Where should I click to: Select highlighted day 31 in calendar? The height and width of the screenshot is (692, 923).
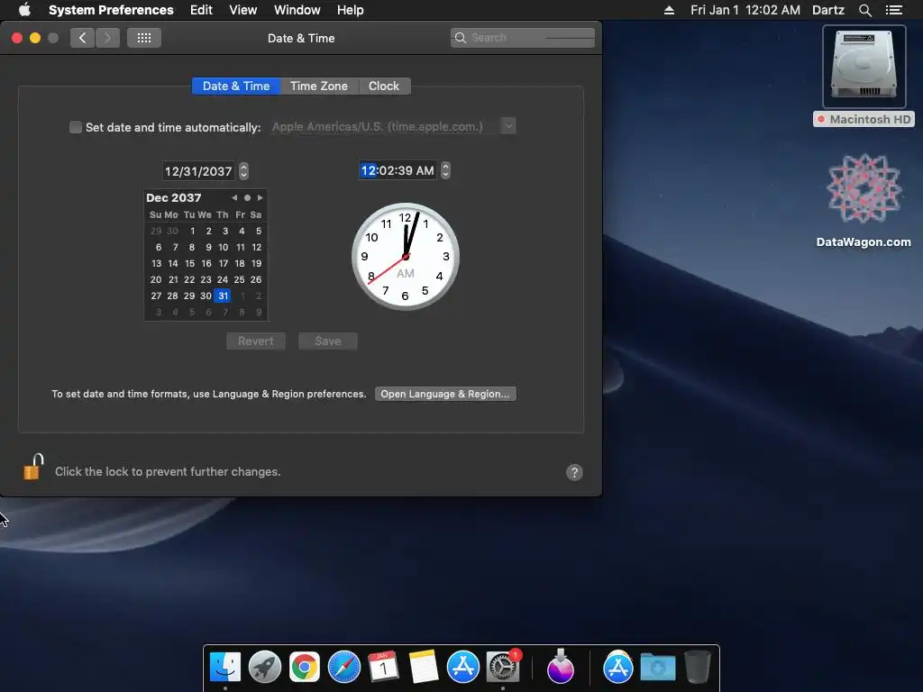pyautogui.click(x=223, y=296)
